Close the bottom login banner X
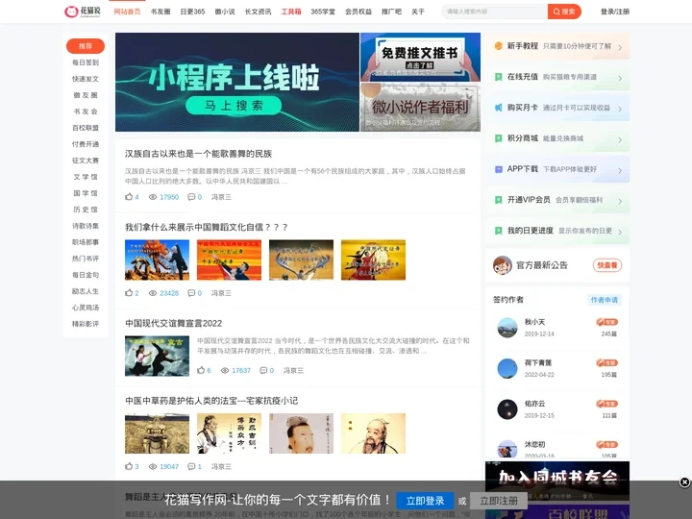This screenshot has width=692, height=519. click(684, 482)
